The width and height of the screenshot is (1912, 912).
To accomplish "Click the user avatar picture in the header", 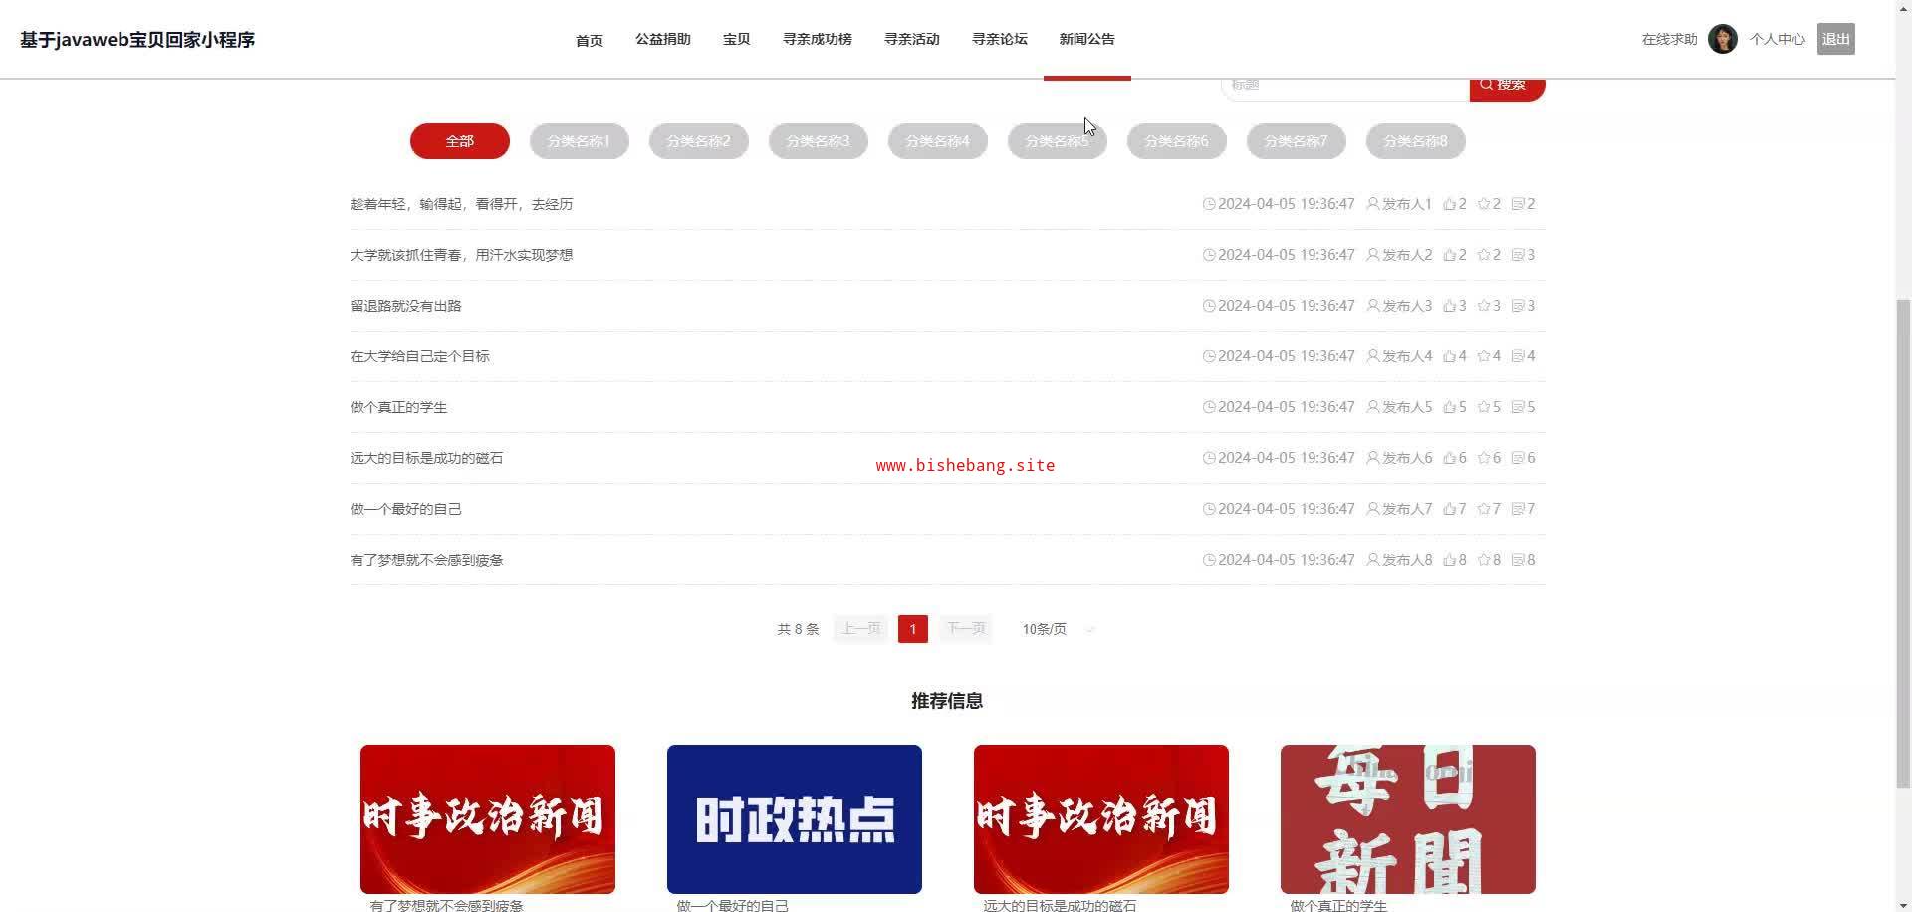I will click(x=1723, y=39).
